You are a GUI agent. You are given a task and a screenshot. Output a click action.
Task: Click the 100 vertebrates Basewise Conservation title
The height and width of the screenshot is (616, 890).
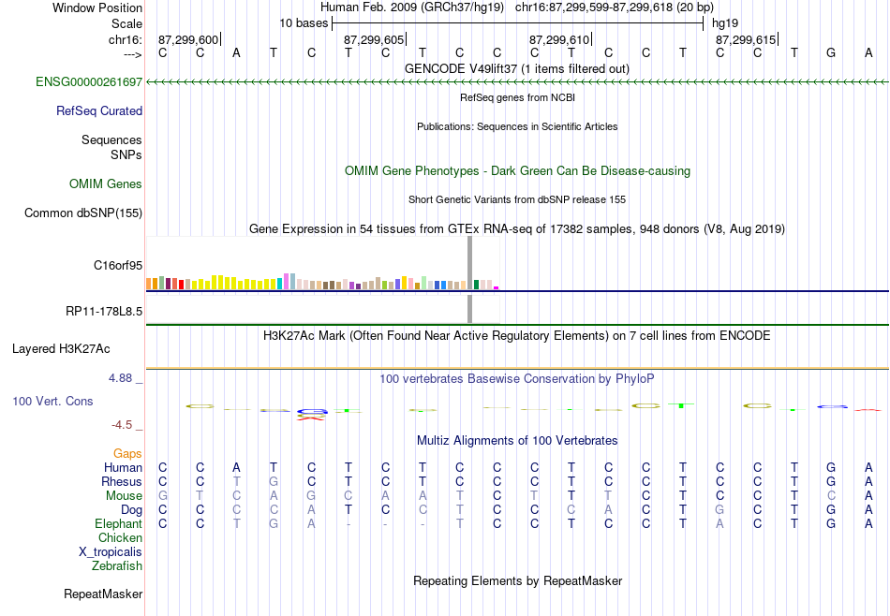517,378
